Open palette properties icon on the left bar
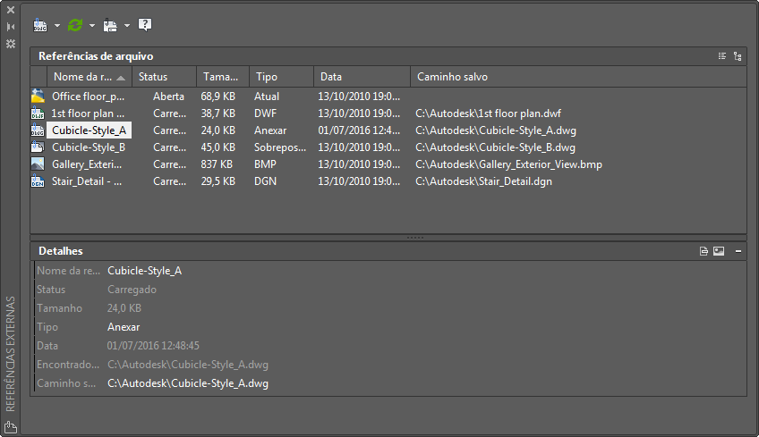The width and height of the screenshot is (759, 437). coord(11,43)
